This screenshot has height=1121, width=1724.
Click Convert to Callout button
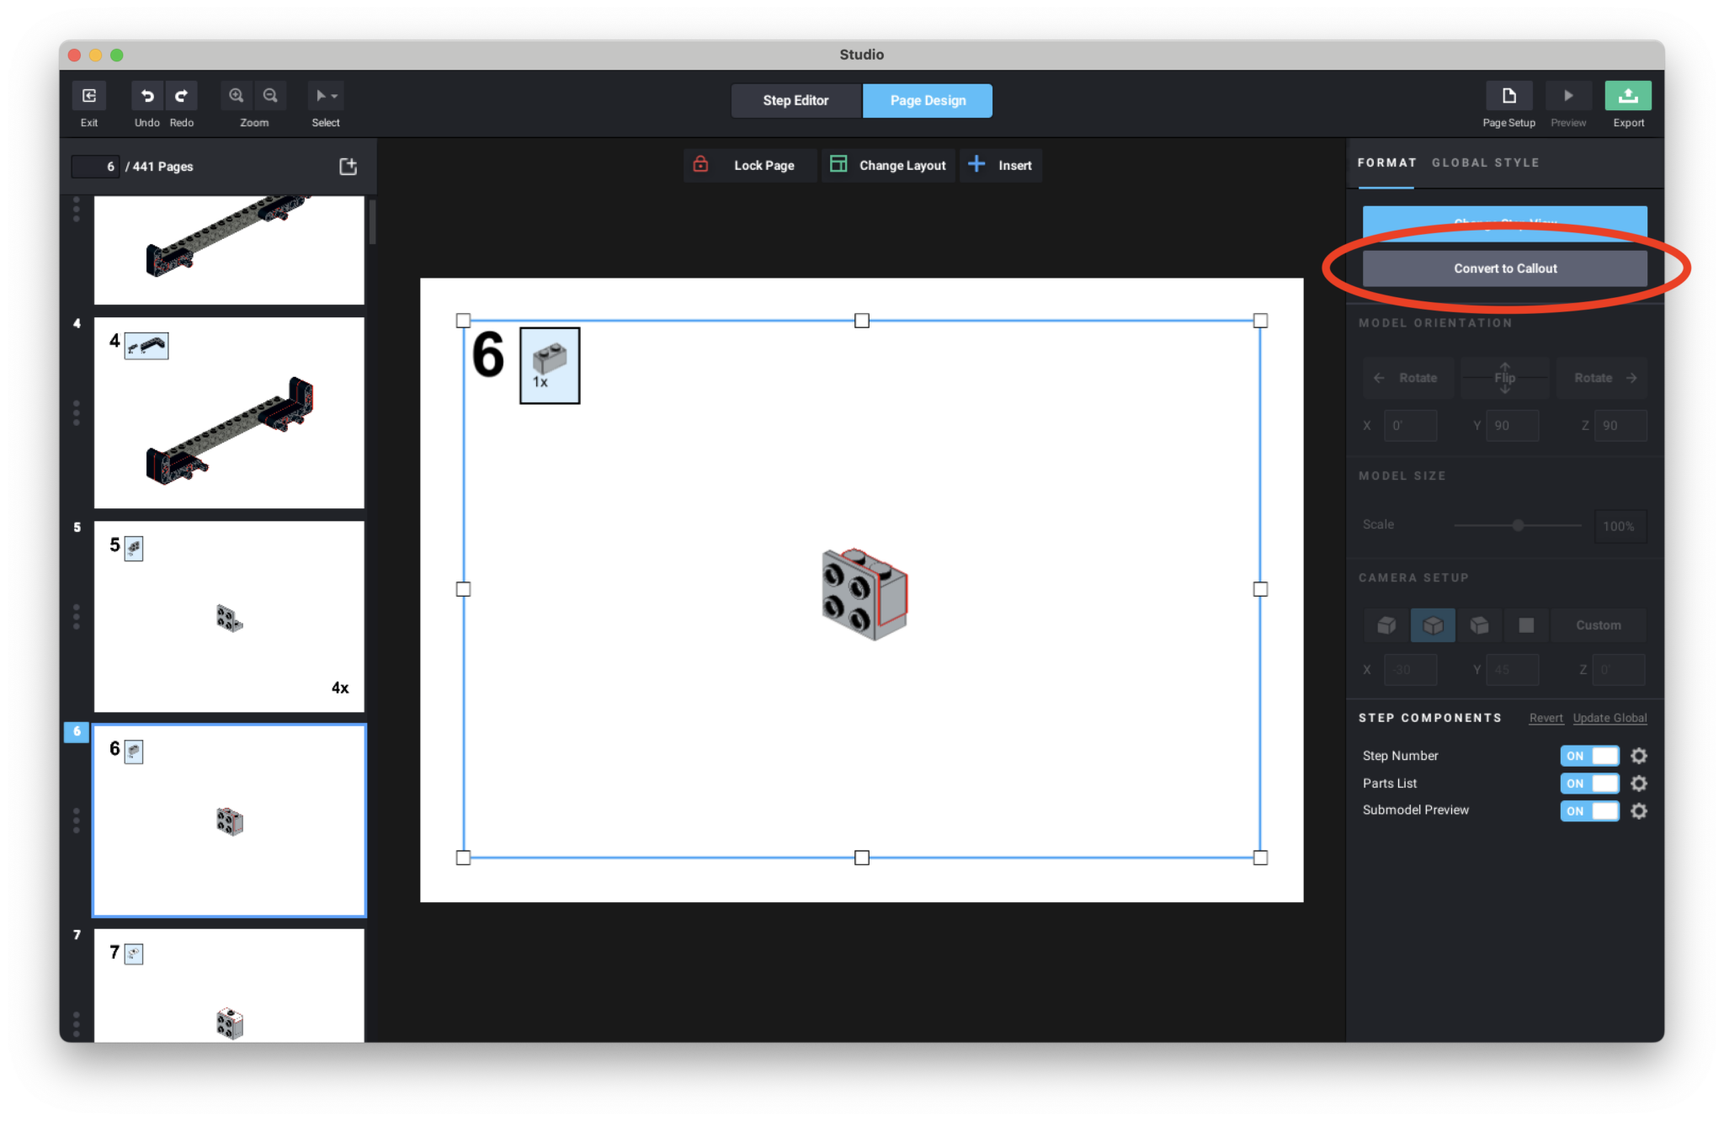click(1505, 268)
